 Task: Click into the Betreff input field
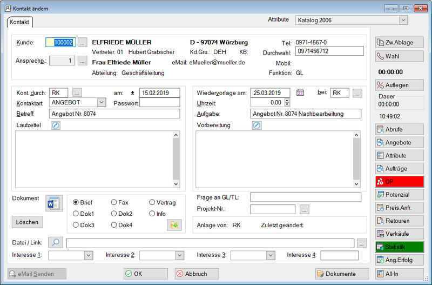tap(114, 114)
